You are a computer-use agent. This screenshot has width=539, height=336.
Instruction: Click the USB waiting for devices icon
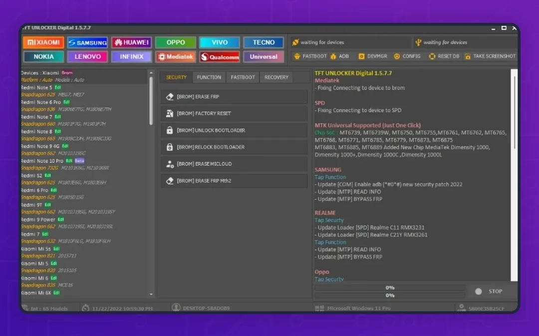pyautogui.click(x=418, y=42)
